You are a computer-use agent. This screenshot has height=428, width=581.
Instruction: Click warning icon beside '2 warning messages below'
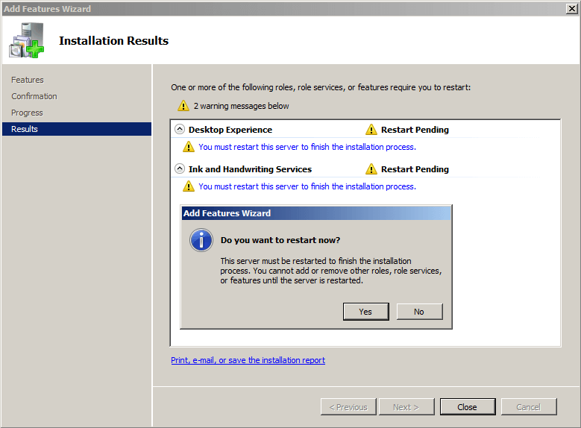[183, 106]
